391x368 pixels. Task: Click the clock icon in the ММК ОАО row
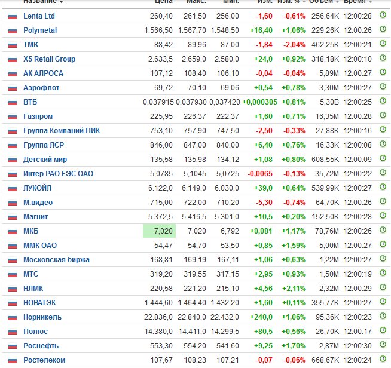(x=383, y=244)
